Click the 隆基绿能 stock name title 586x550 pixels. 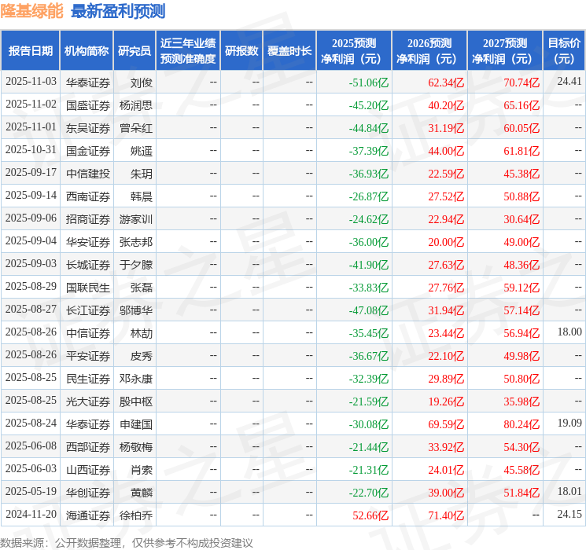click(x=32, y=11)
